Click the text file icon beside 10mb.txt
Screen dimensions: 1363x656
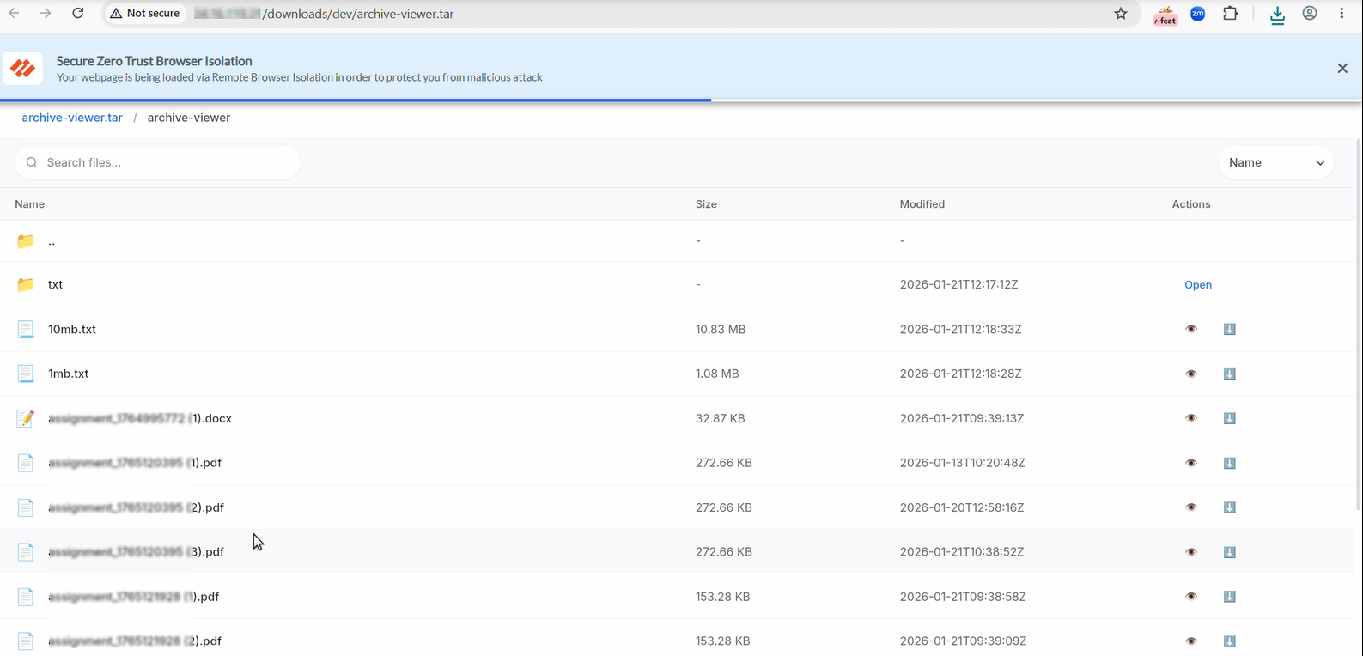pos(26,329)
